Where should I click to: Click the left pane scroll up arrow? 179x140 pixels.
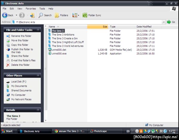click(46, 26)
